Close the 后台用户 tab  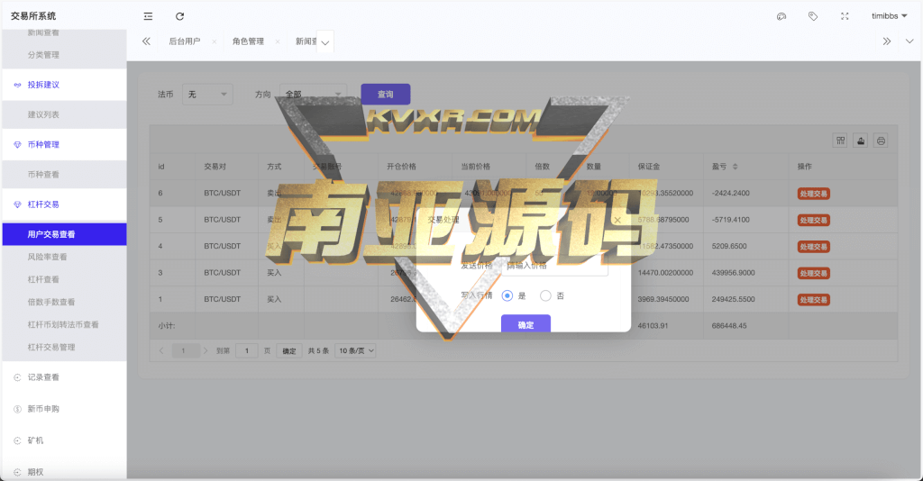(215, 41)
